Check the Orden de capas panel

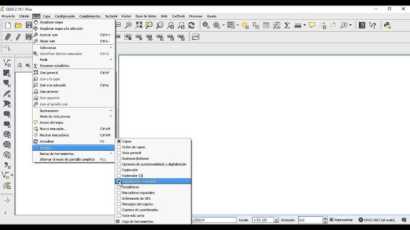119,147
